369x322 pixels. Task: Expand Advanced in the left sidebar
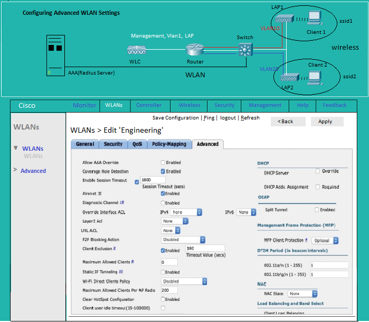coord(33,171)
